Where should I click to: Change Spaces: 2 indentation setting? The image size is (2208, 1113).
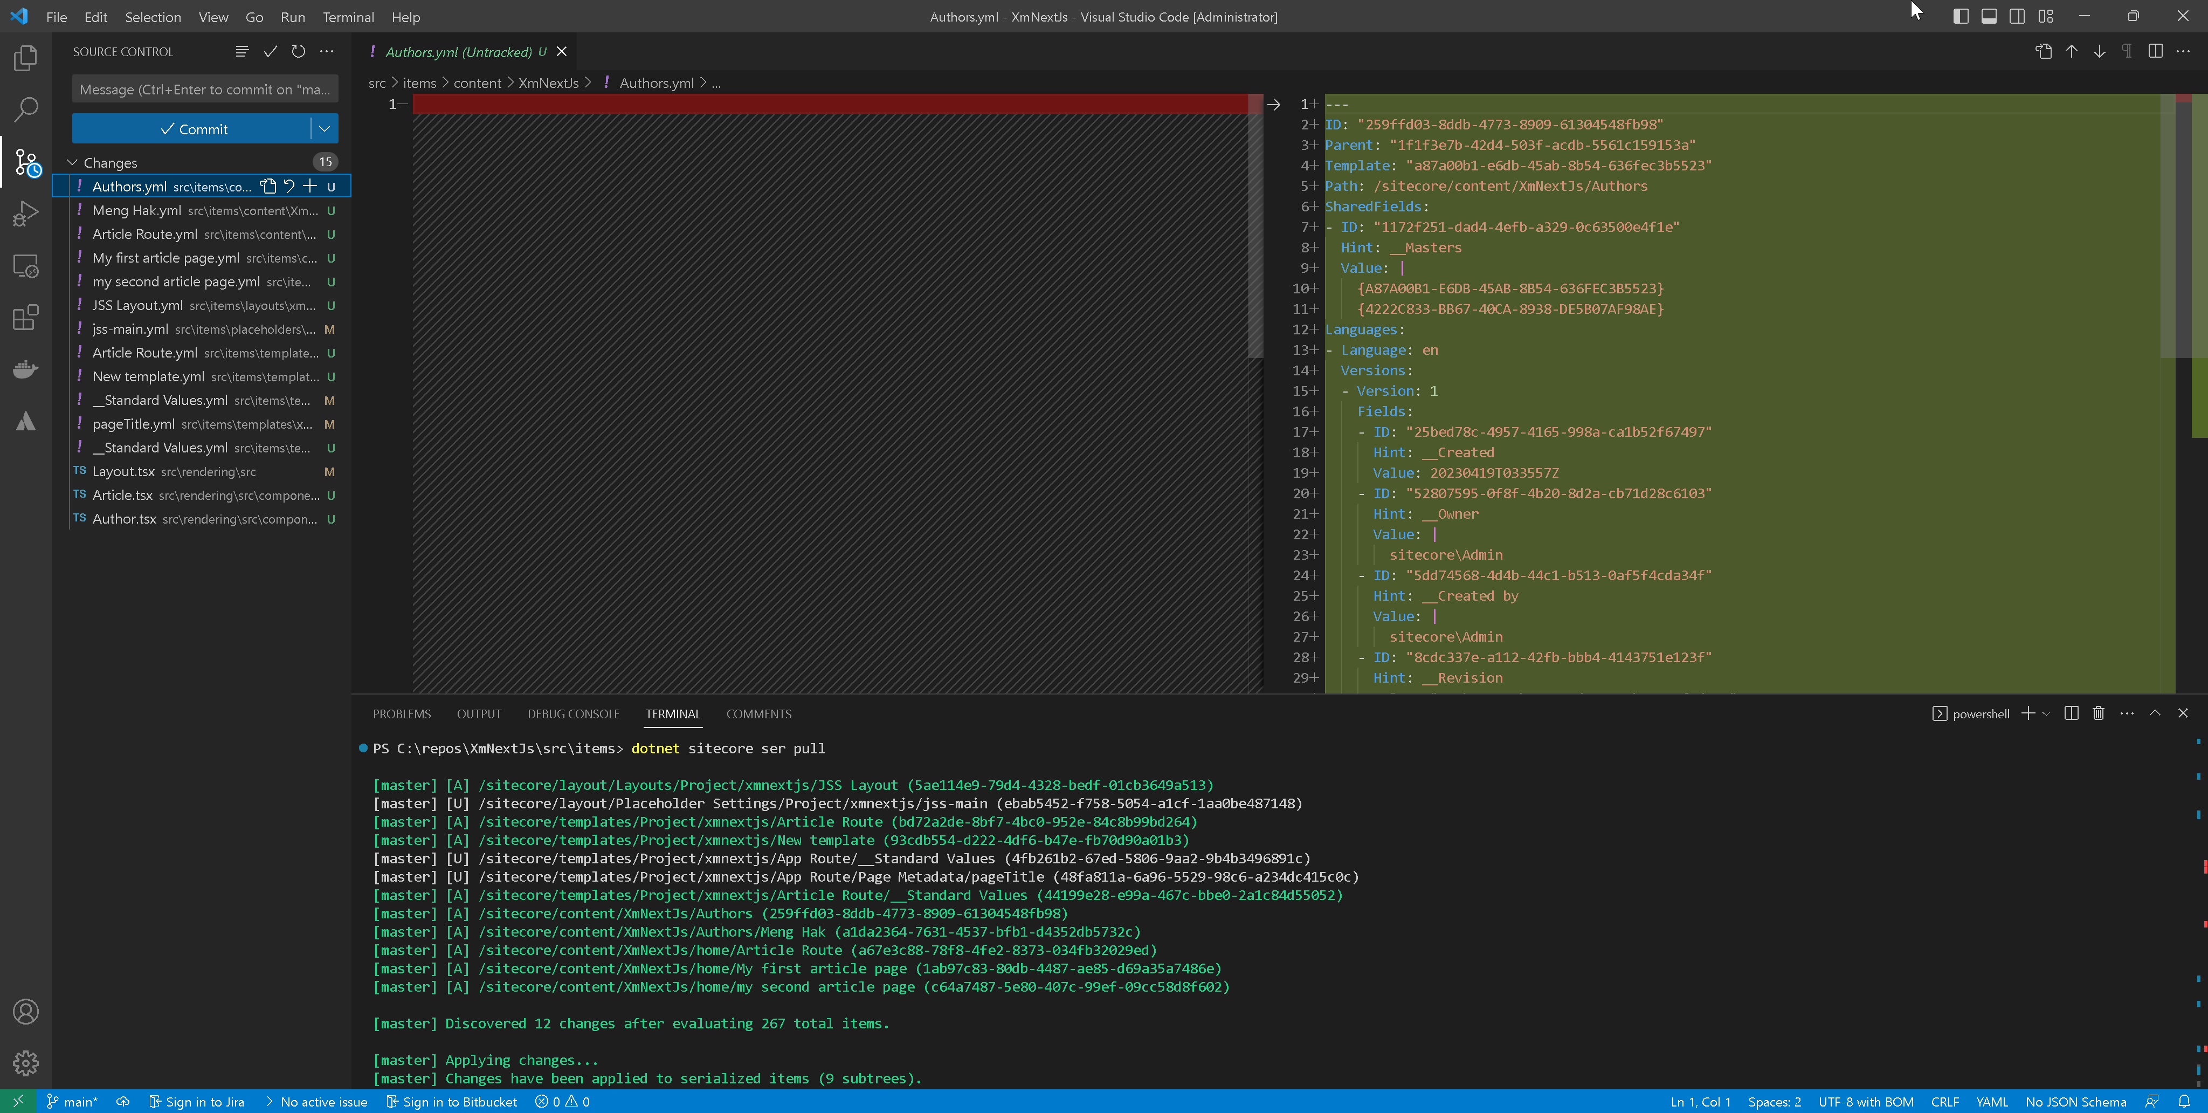[1774, 1102]
